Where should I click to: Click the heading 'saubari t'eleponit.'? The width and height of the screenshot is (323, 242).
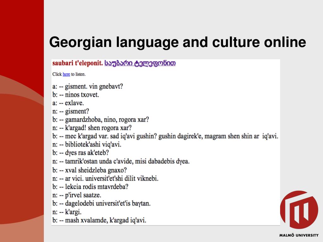78,63
